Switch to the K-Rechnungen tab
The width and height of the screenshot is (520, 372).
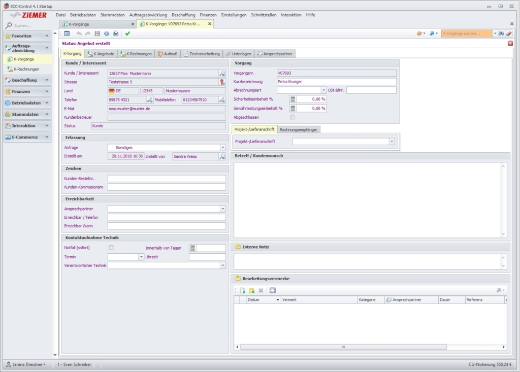pos(136,54)
